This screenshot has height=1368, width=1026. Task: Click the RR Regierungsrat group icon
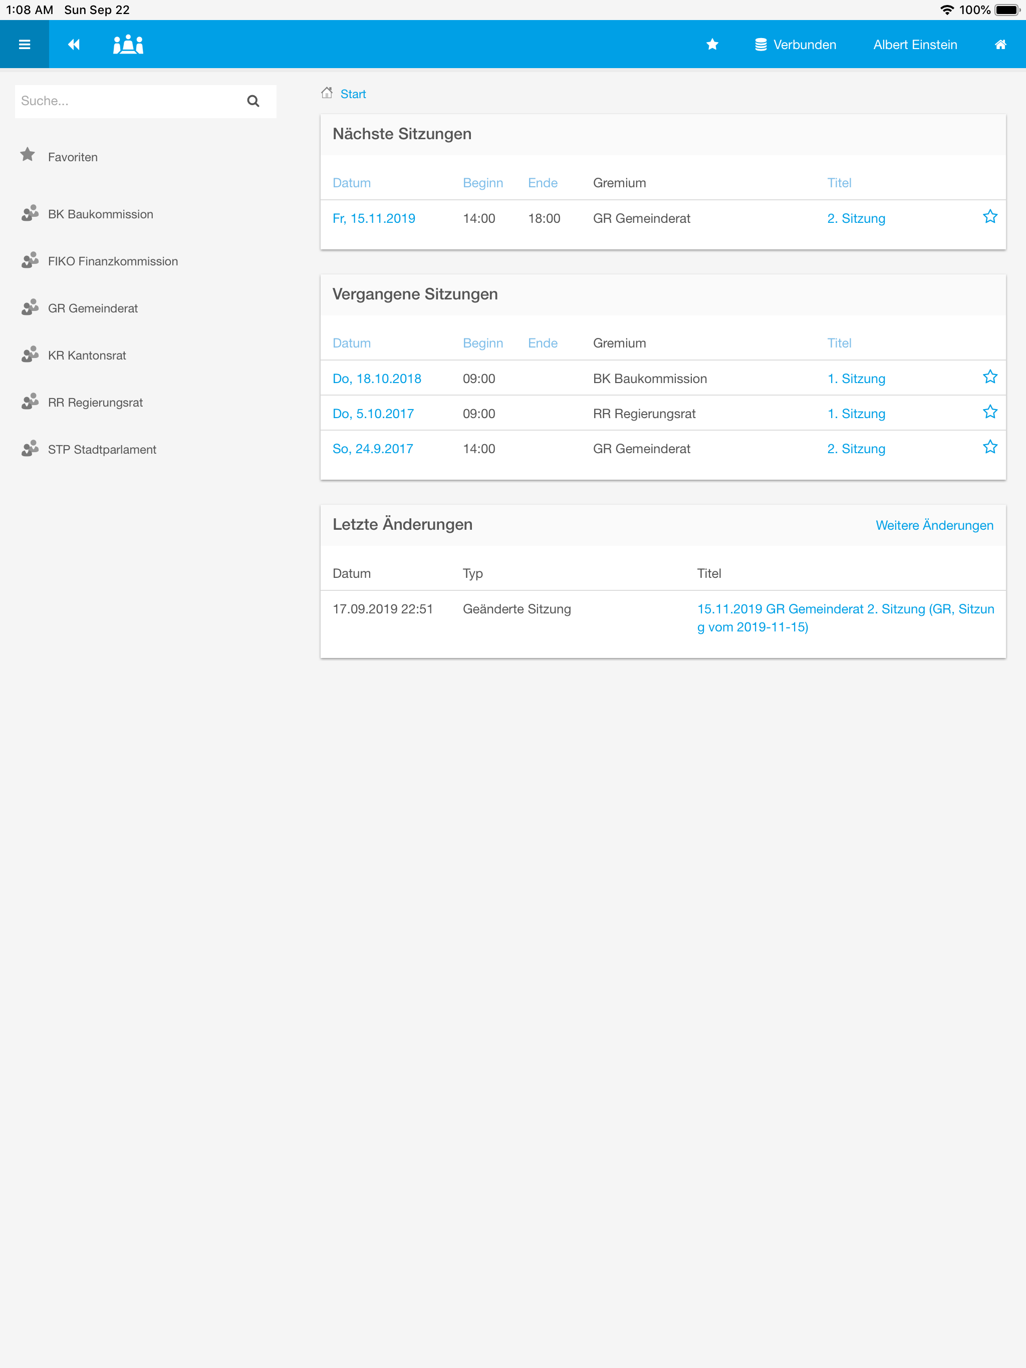point(30,402)
